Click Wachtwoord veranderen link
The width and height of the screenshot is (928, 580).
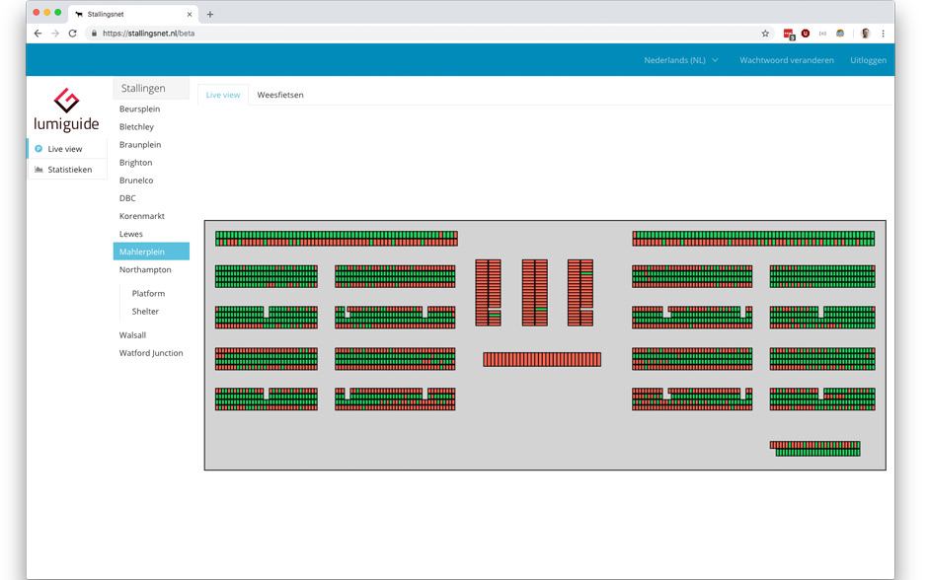(786, 60)
